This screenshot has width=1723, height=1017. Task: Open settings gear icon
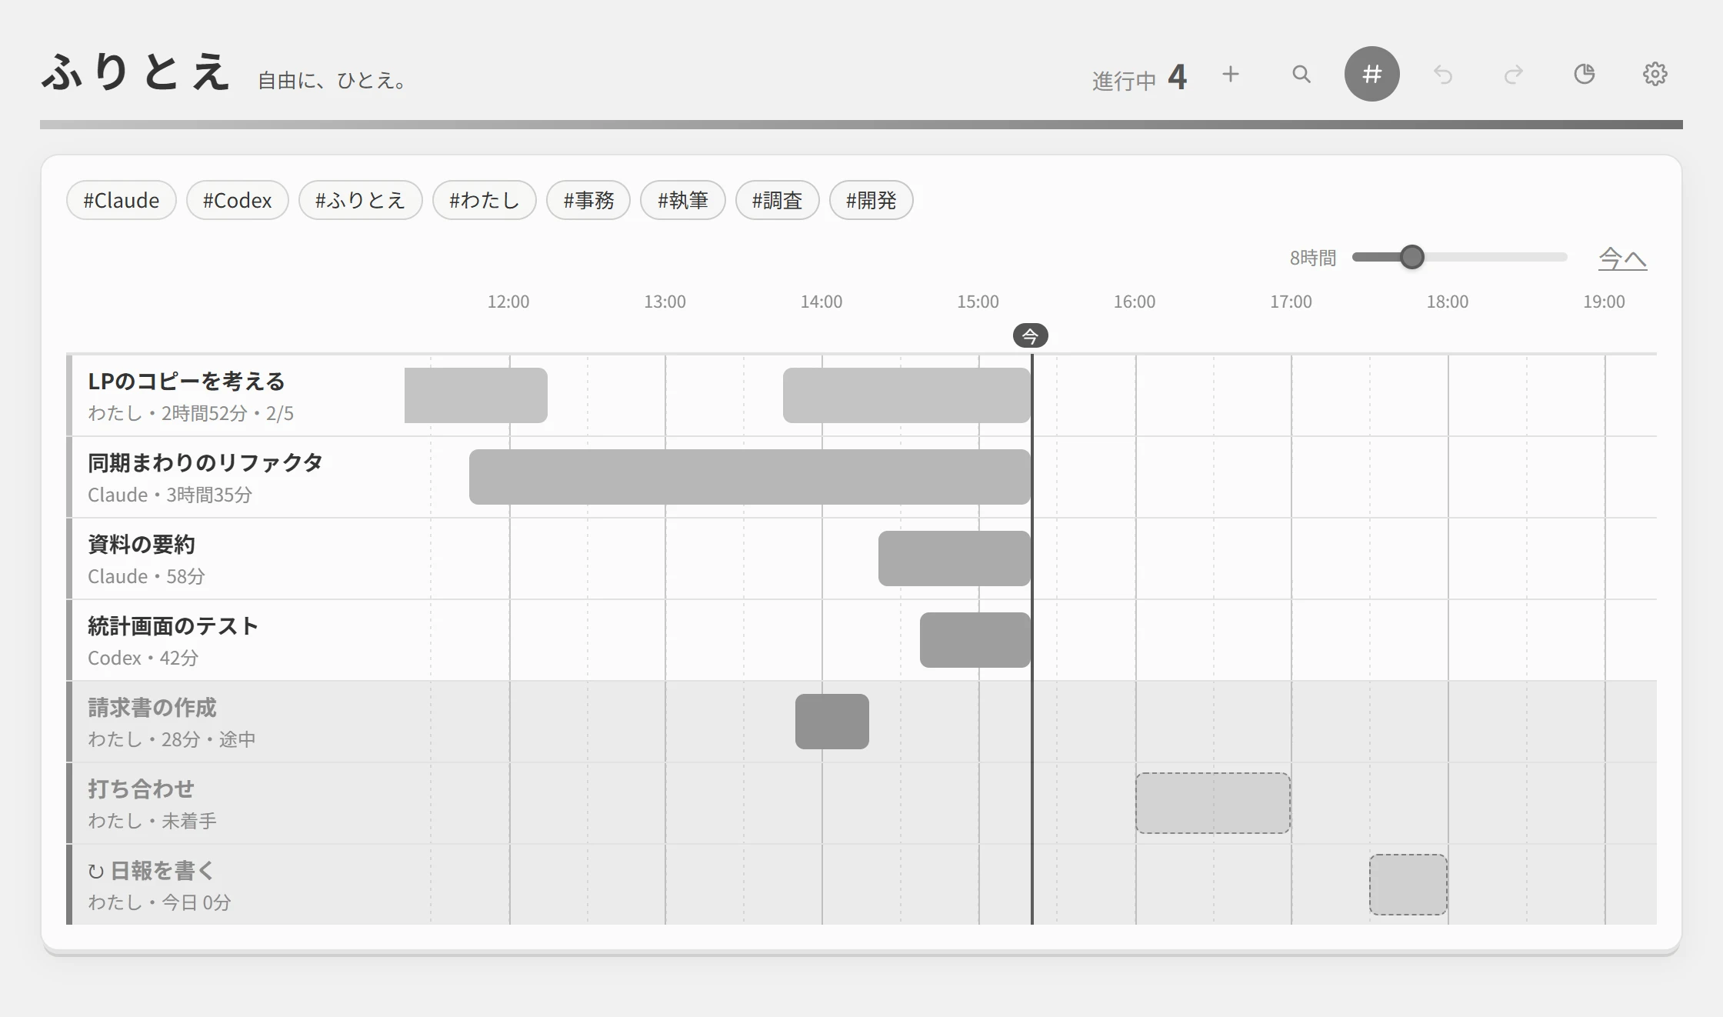pyautogui.click(x=1655, y=74)
